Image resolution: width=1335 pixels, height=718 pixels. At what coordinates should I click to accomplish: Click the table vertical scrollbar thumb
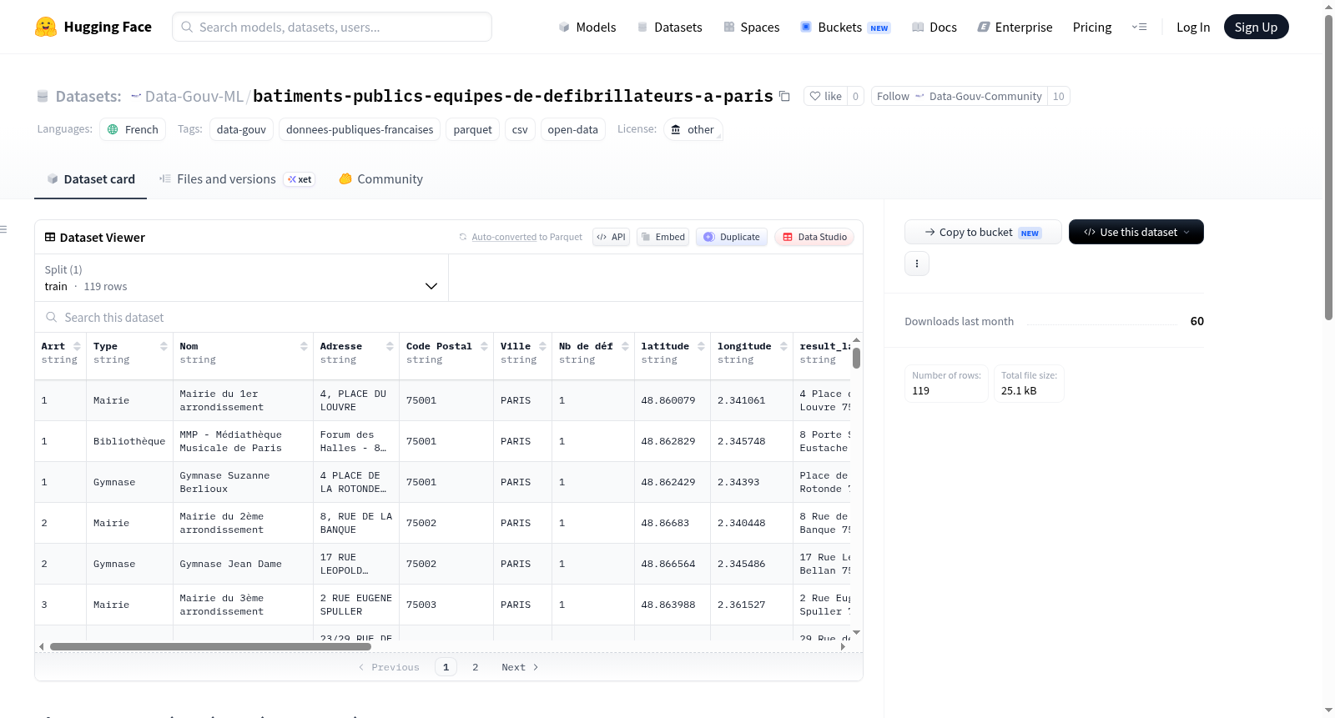856,359
